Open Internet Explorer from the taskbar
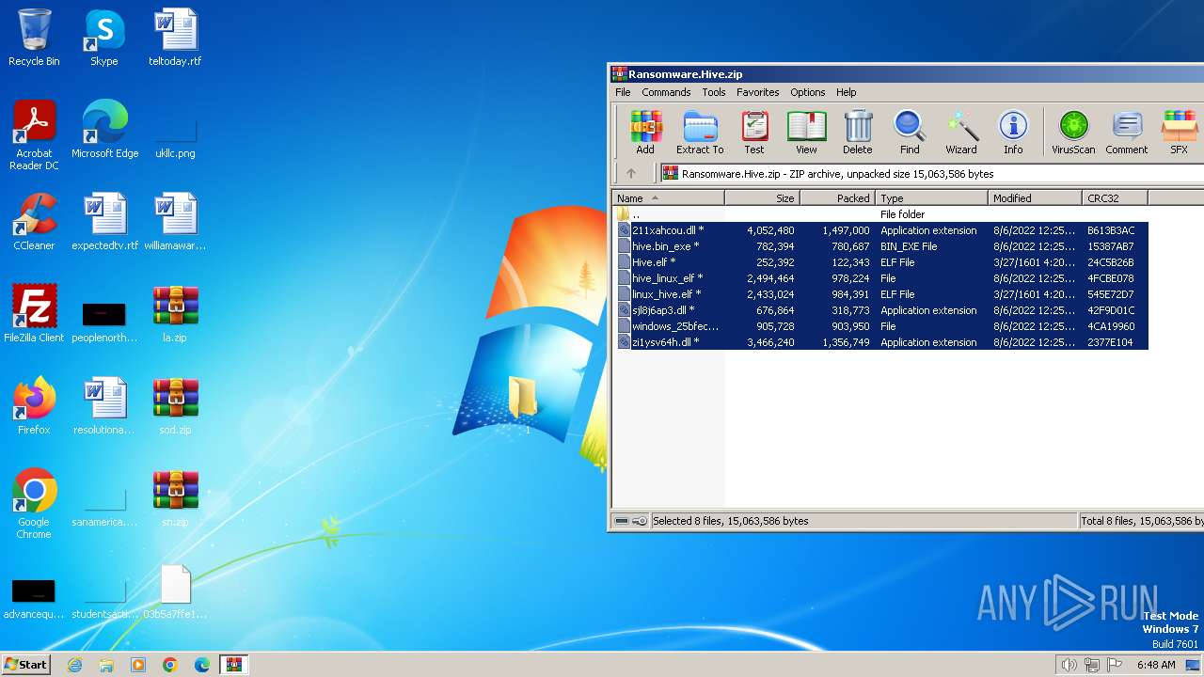Screen dimensions: 1204x677 (x=74, y=665)
